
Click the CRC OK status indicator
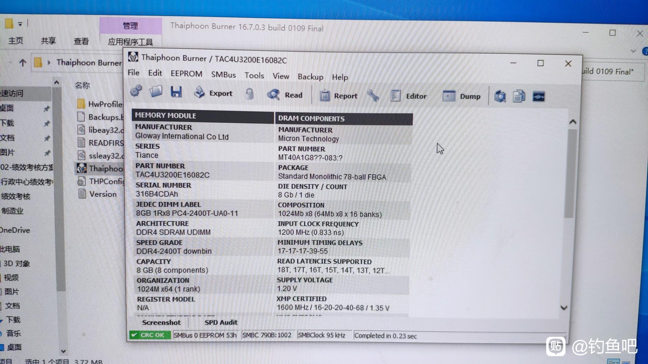[150, 335]
